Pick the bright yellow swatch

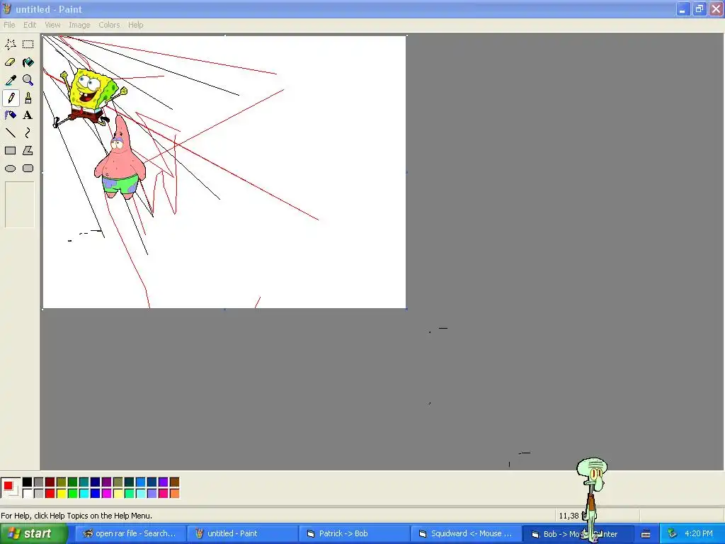(x=62, y=494)
